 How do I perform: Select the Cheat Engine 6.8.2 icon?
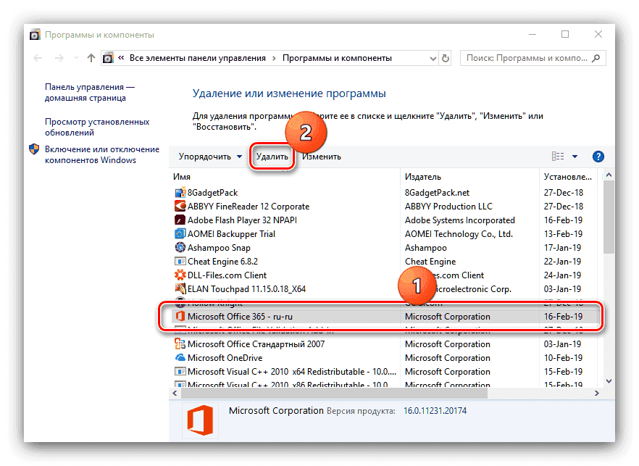[180, 262]
